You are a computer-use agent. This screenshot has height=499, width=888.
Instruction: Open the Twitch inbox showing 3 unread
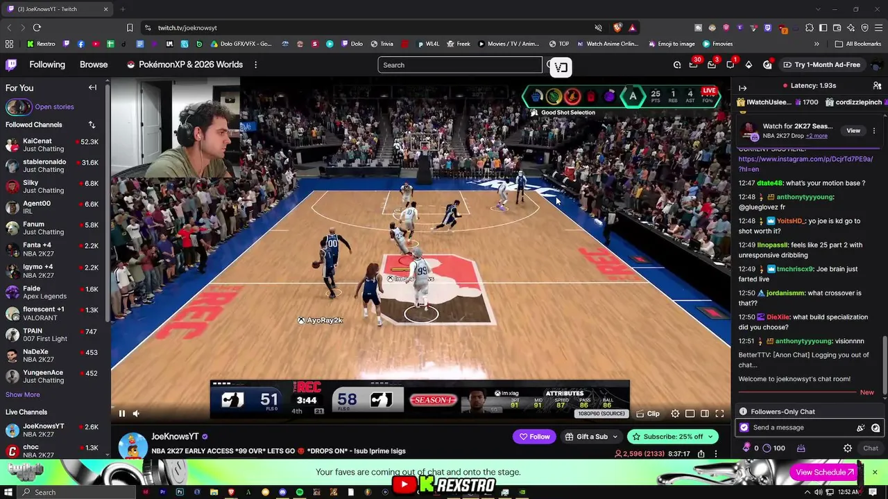(712, 64)
